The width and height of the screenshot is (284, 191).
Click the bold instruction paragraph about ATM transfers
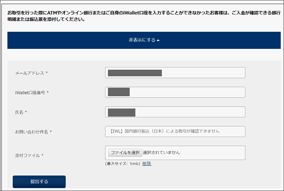(144, 16)
